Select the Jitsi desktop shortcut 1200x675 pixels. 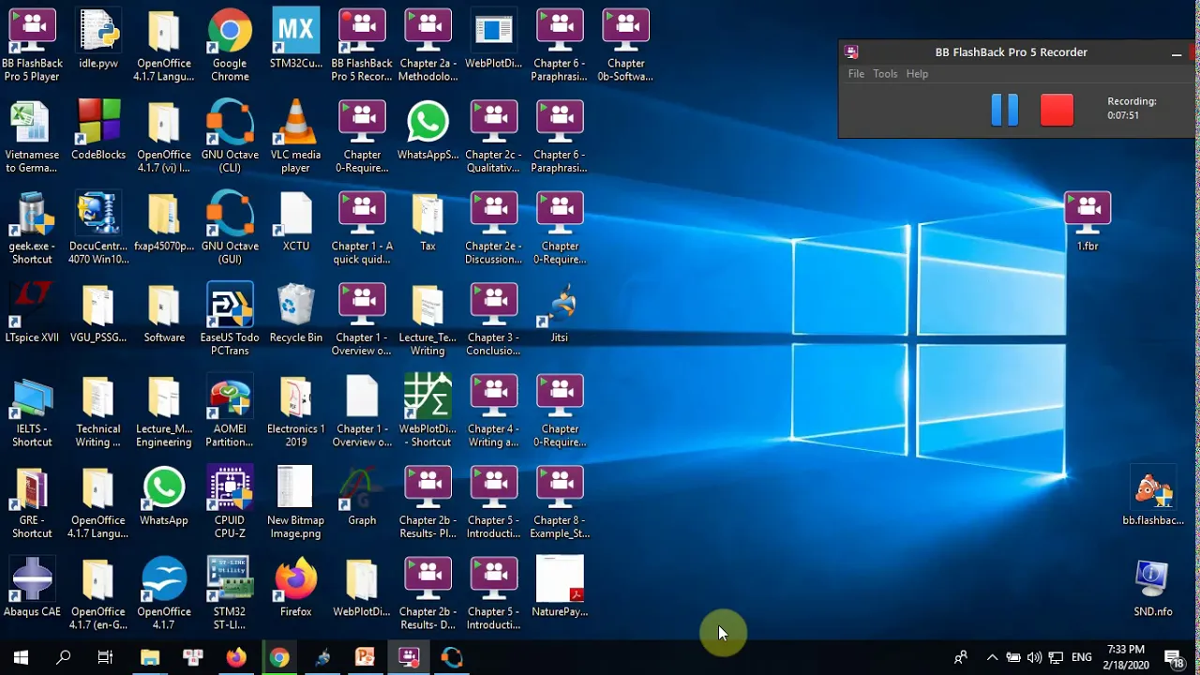(x=560, y=313)
